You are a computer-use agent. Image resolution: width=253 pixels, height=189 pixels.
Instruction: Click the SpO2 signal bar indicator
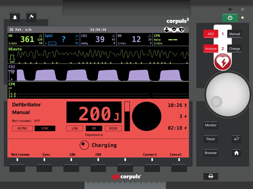(x=52, y=43)
